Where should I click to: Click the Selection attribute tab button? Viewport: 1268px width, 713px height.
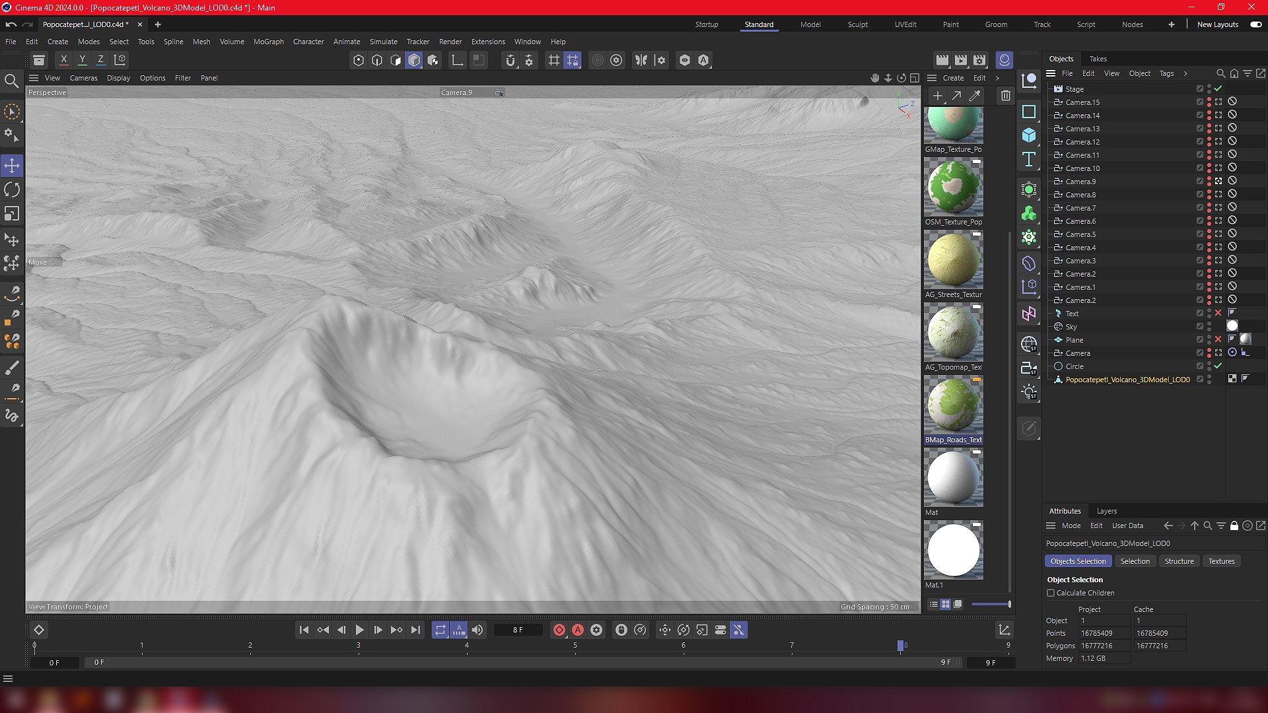pyautogui.click(x=1135, y=561)
